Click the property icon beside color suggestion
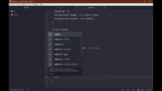 coord(50,34)
